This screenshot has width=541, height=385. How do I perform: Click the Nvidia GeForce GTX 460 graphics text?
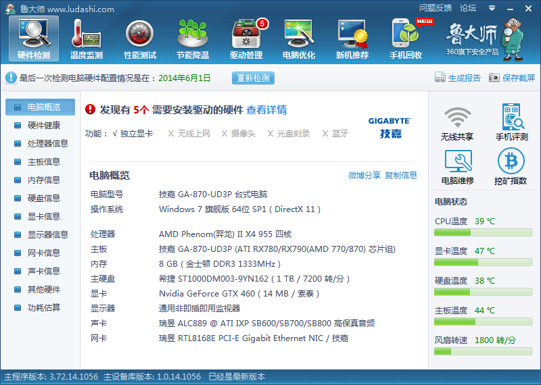pyautogui.click(x=239, y=294)
